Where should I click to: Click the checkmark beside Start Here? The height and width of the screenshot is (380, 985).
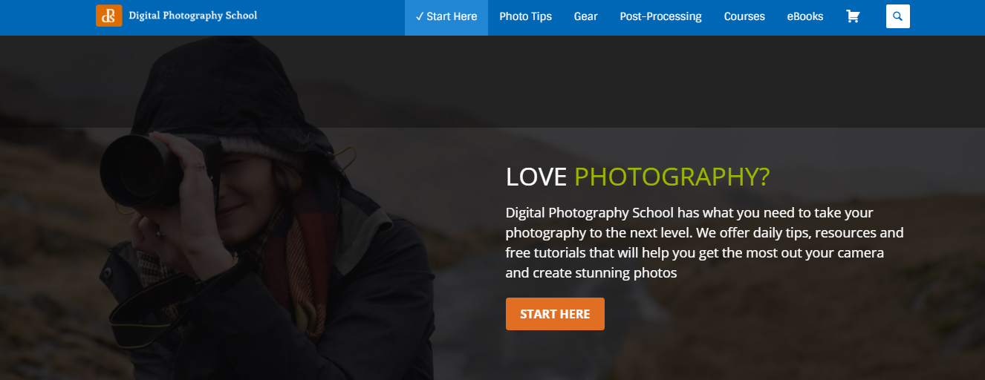(420, 16)
